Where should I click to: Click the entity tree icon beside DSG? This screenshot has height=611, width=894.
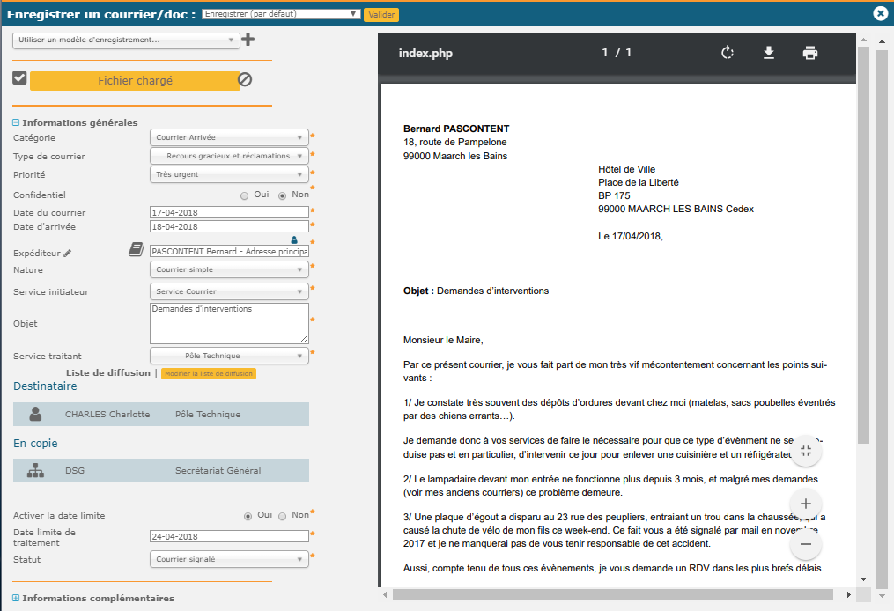(35, 471)
